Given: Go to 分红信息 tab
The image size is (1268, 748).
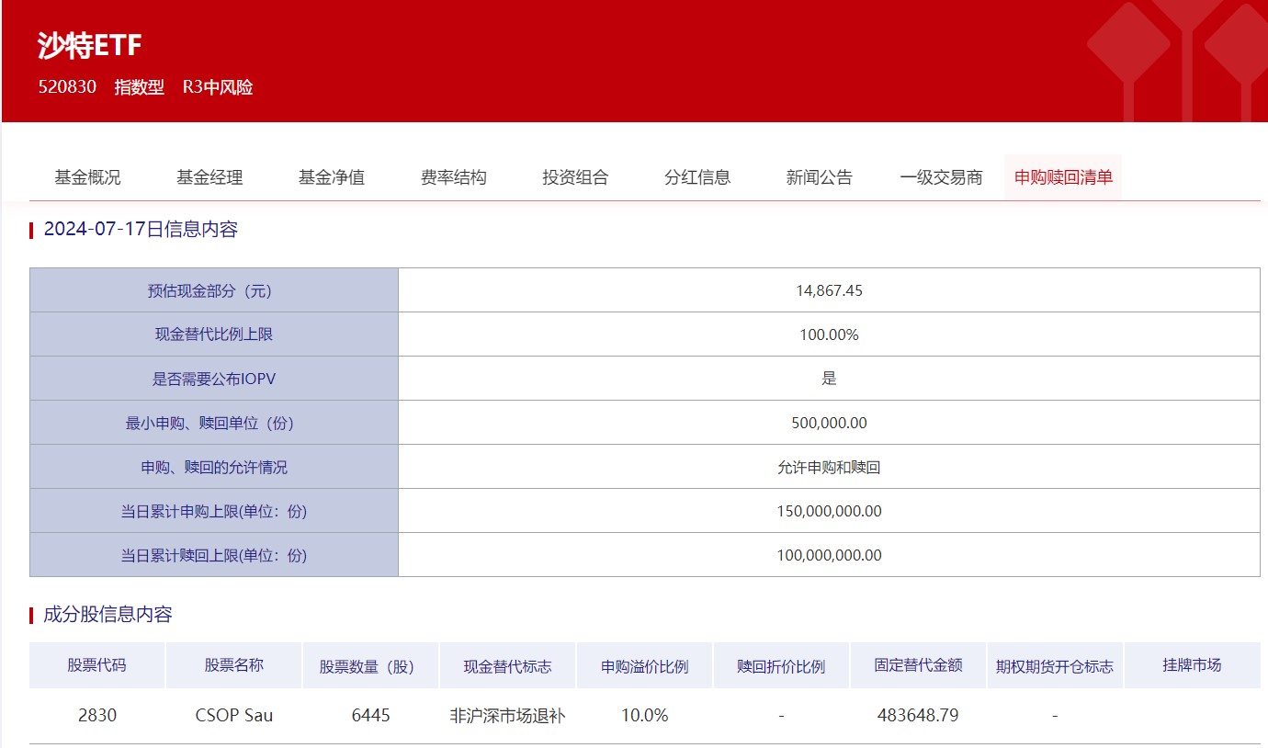Looking at the screenshot, I should click(x=697, y=177).
